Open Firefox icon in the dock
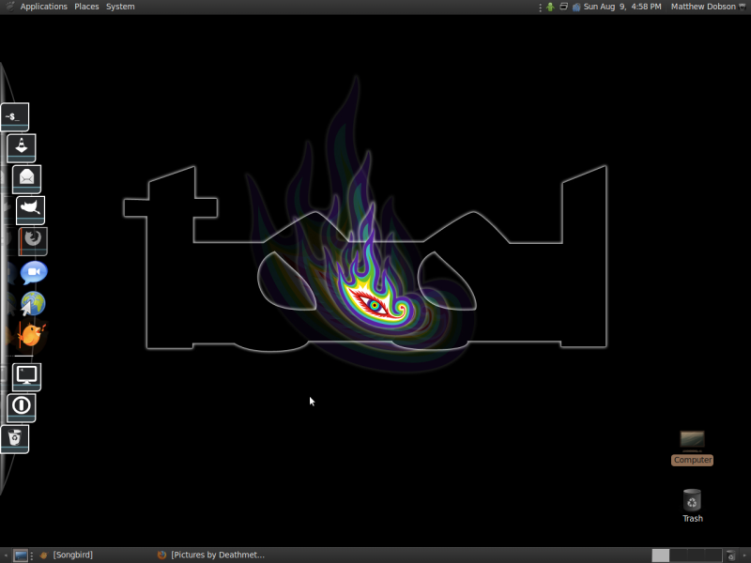This screenshot has width=751, height=563. click(x=33, y=241)
